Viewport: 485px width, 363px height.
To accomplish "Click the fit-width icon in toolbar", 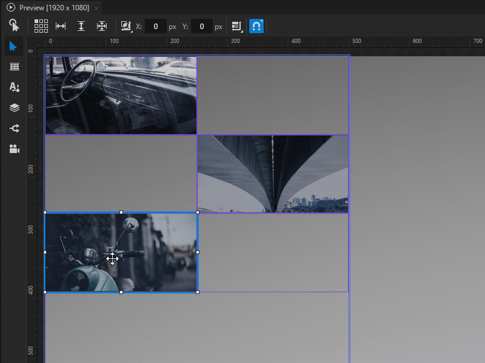I will (61, 26).
